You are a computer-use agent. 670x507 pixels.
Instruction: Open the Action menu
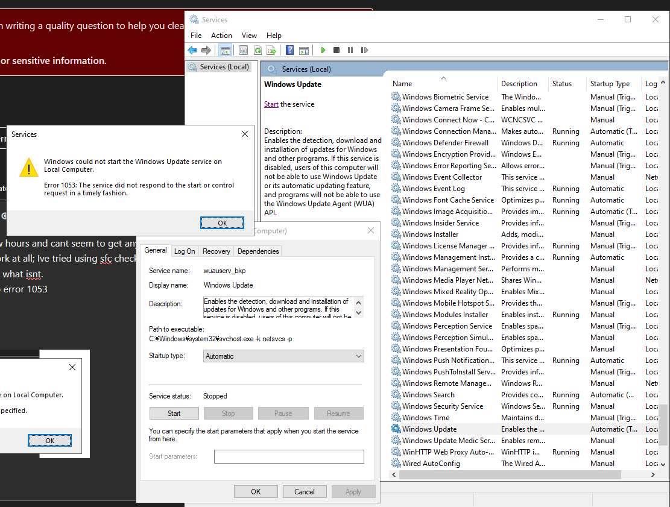pos(221,36)
